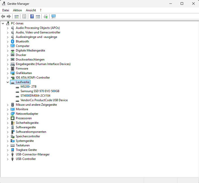Select Samsung SSD 970 EVO 500GB drive
Viewport: 199px width, 183px height.
(40, 91)
